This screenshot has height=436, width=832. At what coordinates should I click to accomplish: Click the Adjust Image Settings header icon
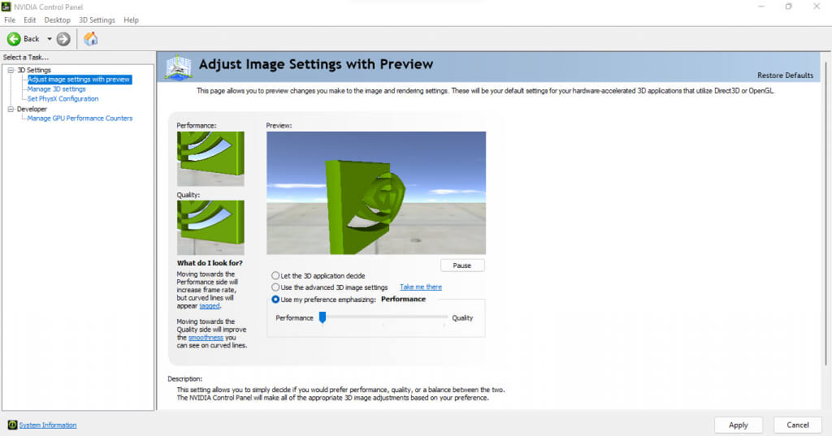(178, 67)
